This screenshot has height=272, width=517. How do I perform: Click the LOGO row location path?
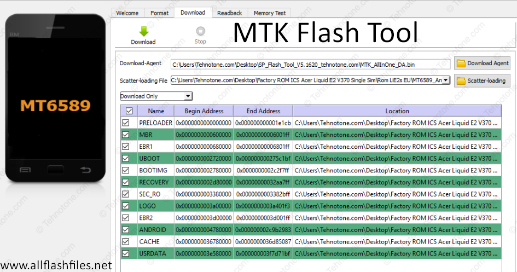397,206
